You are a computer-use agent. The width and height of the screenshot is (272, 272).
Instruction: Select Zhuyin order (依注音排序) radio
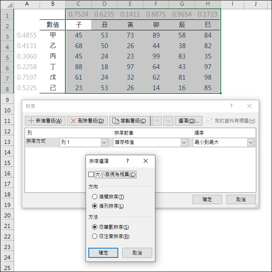[x=94, y=236]
